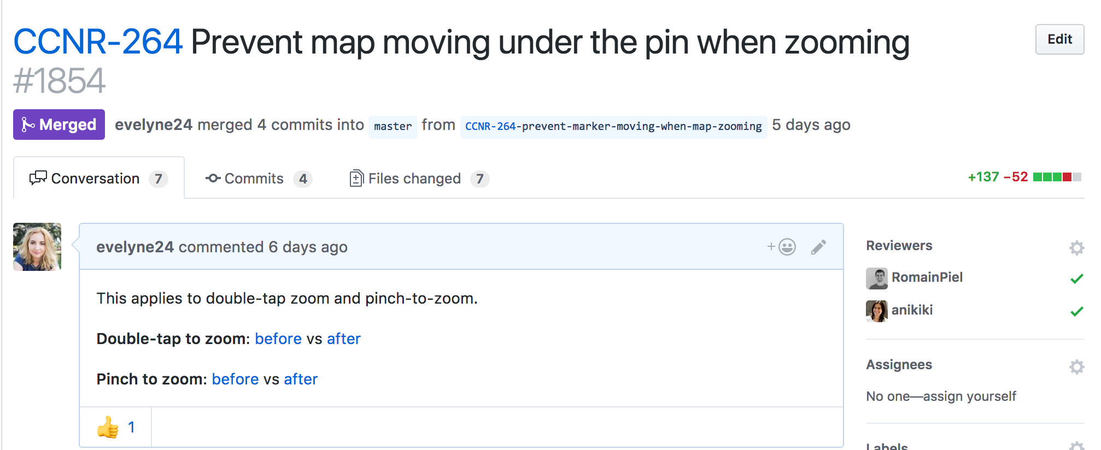Open Assignees settings gear
1101x450 pixels.
point(1076,366)
